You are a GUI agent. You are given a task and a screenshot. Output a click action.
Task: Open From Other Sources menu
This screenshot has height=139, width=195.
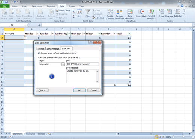click(27, 14)
